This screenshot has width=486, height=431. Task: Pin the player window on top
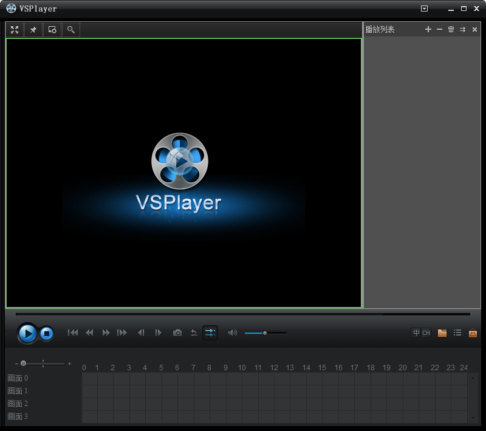coord(33,30)
